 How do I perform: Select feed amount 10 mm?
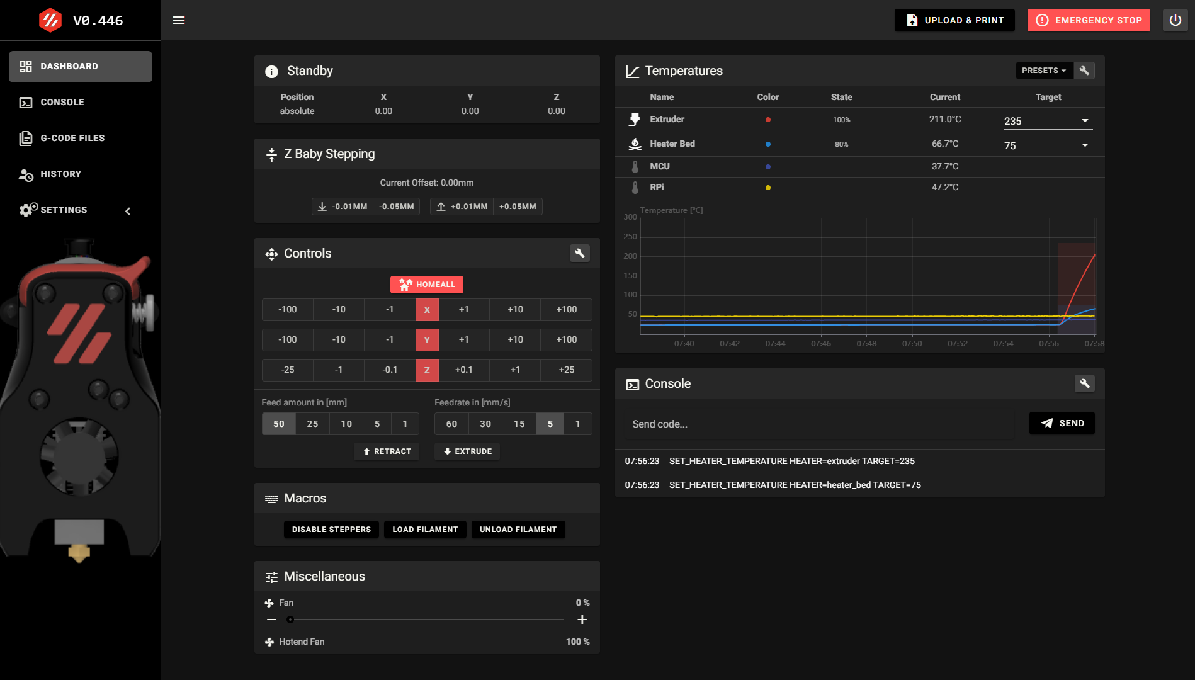[x=346, y=424]
